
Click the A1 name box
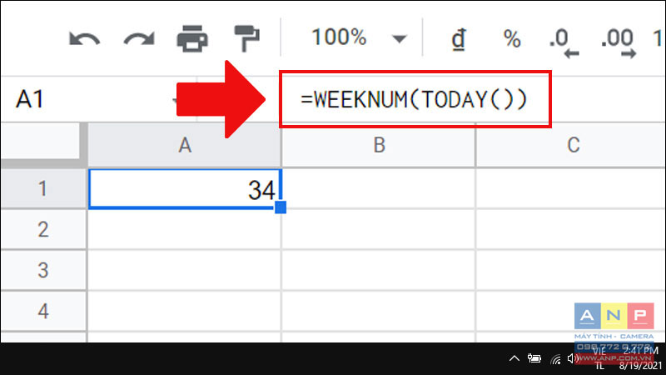click(x=50, y=100)
